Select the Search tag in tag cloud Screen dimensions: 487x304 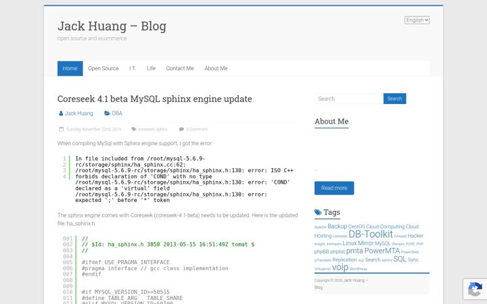(373, 260)
